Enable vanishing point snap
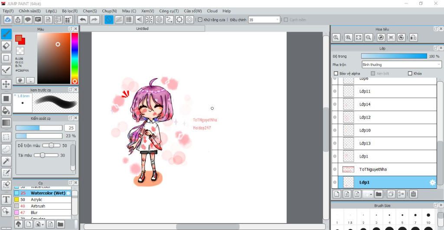444x230 pixels. pyautogui.click(x=139, y=20)
